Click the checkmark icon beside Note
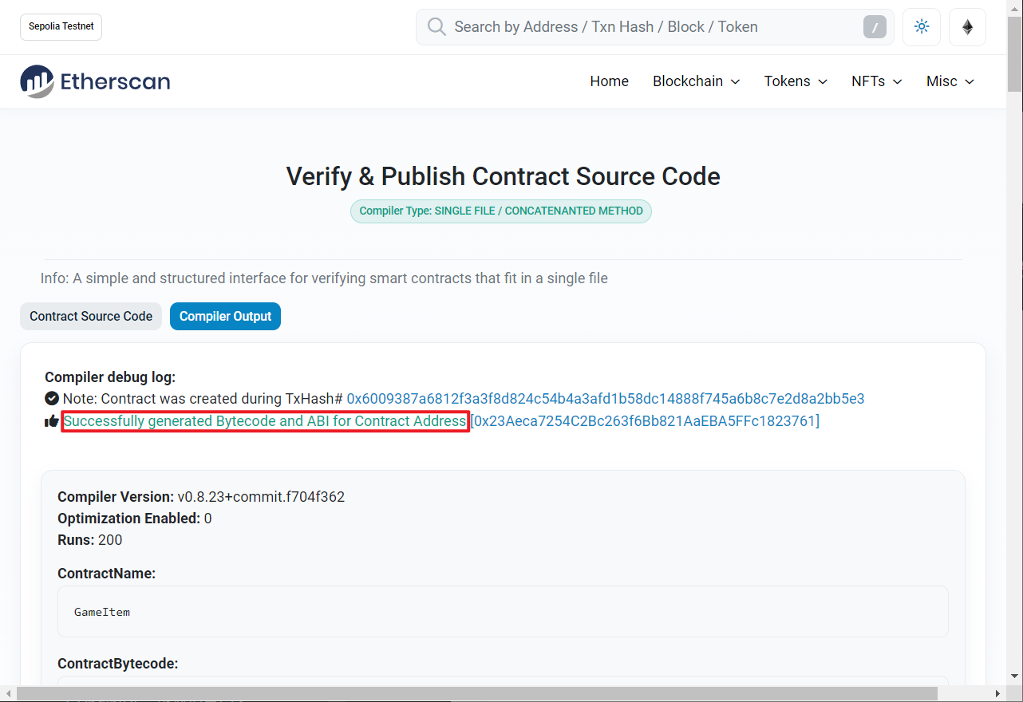 [x=52, y=399]
